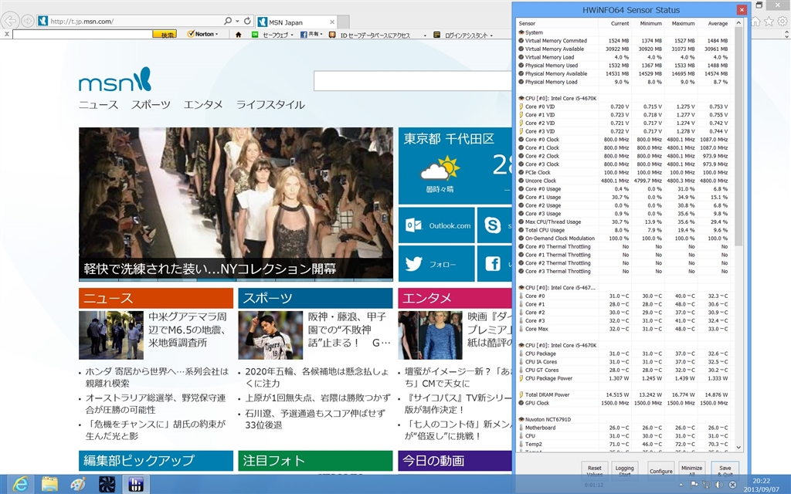Open the ライフスタイル menu on MSN
The width and height of the screenshot is (791, 494).
point(270,105)
